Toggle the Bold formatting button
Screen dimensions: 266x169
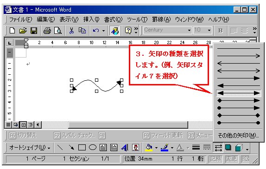pyautogui.click(x=221, y=31)
